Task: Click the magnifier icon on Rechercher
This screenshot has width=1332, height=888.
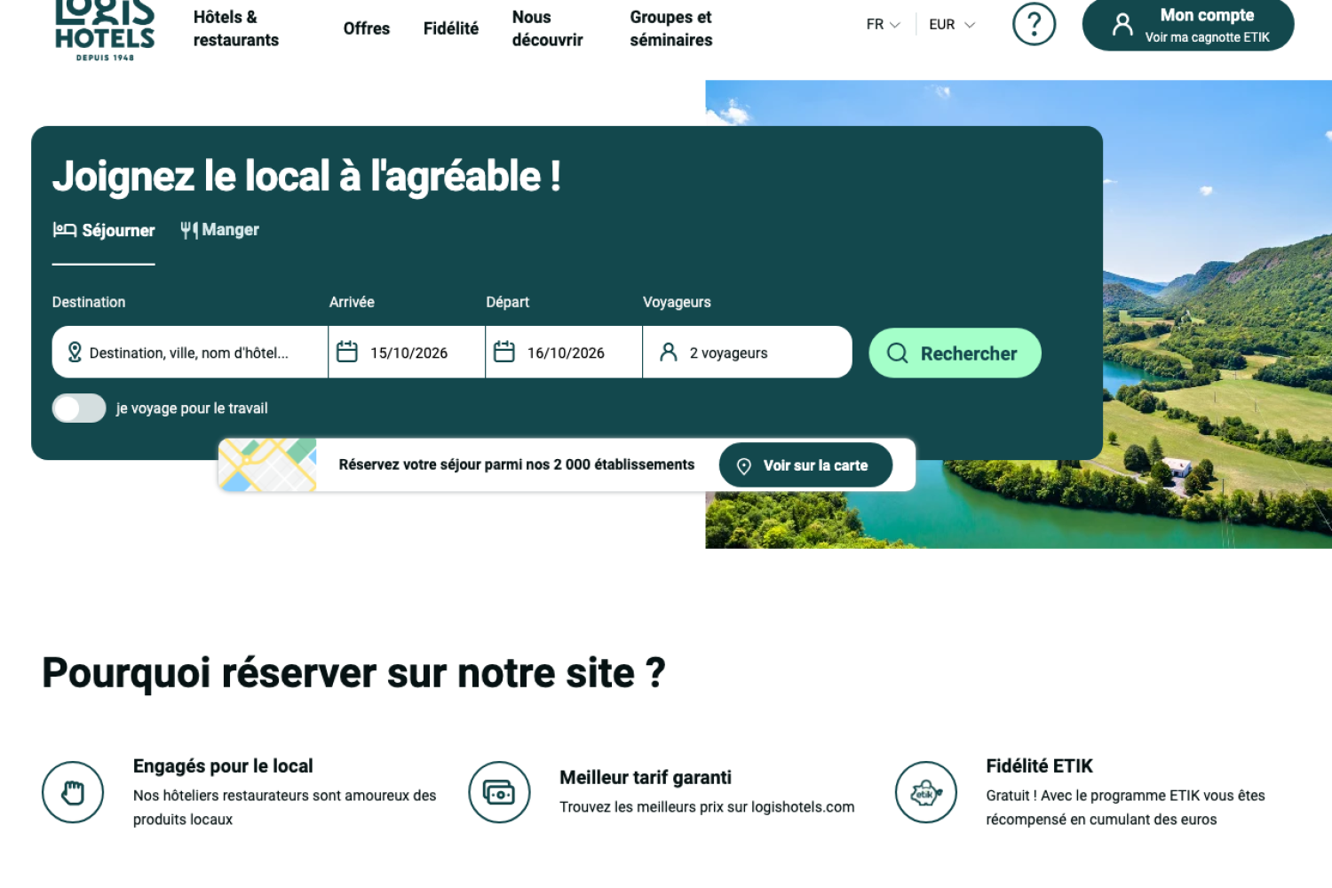Action: pyautogui.click(x=898, y=353)
